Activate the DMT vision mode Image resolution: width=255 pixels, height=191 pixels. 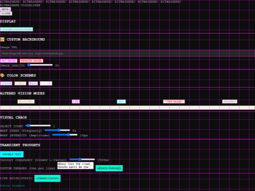click(121, 102)
